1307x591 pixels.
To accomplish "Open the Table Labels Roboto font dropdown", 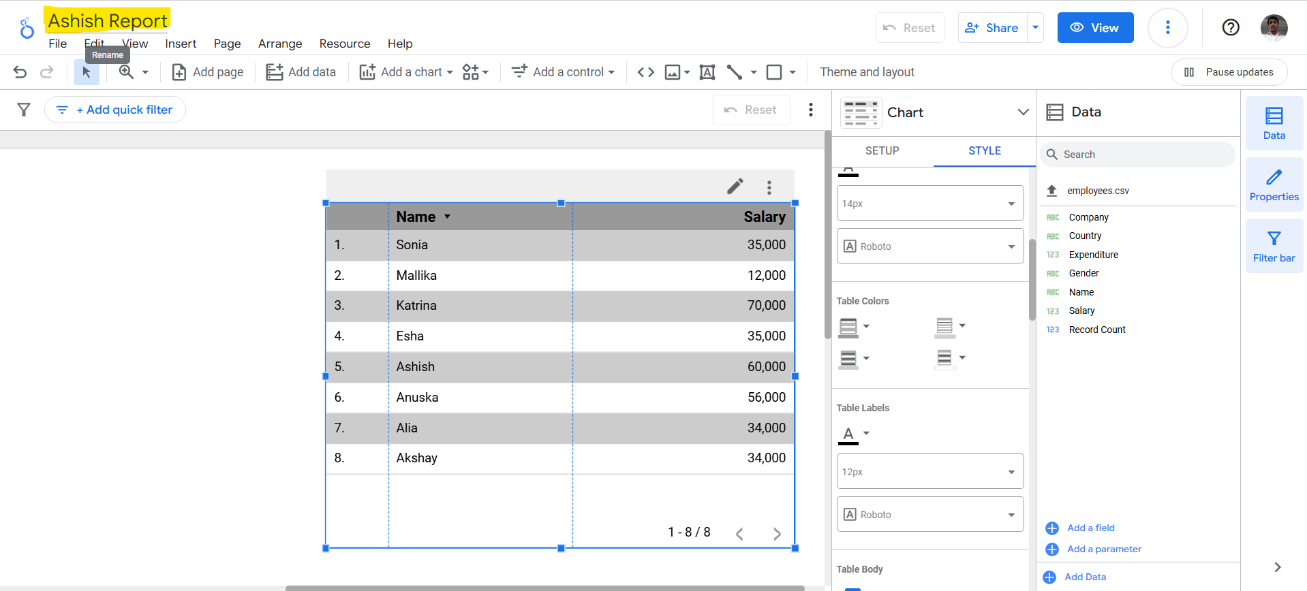I will (x=929, y=515).
